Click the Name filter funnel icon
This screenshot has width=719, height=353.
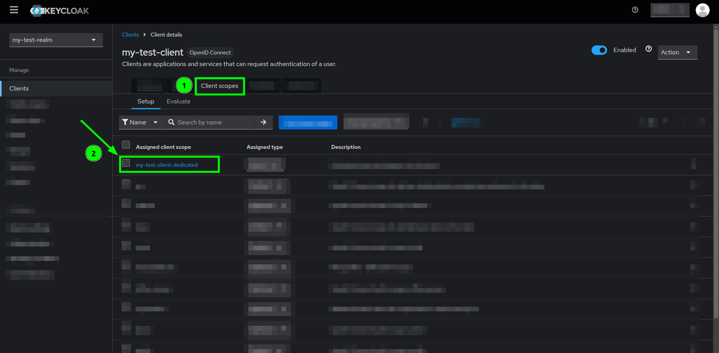point(125,122)
